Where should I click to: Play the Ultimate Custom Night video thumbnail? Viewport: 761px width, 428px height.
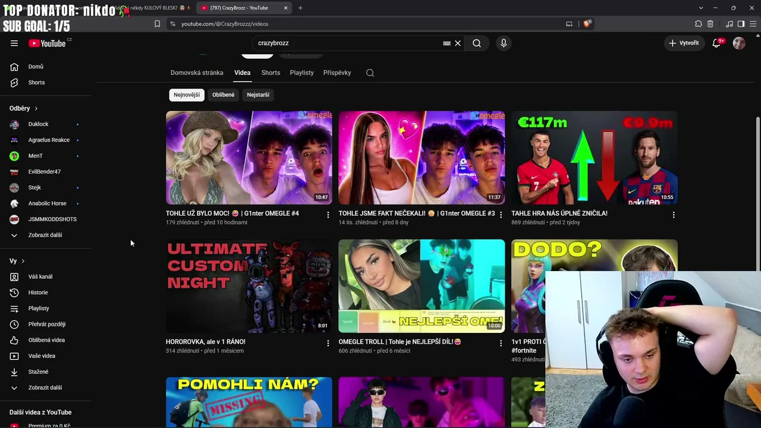(x=249, y=286)
